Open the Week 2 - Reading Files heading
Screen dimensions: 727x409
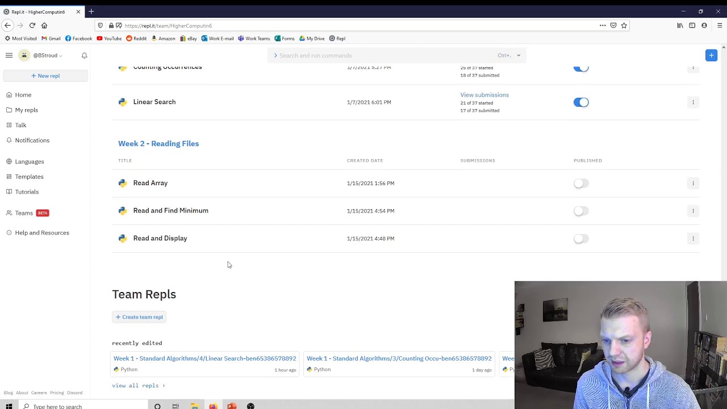[x=158, y=144]
